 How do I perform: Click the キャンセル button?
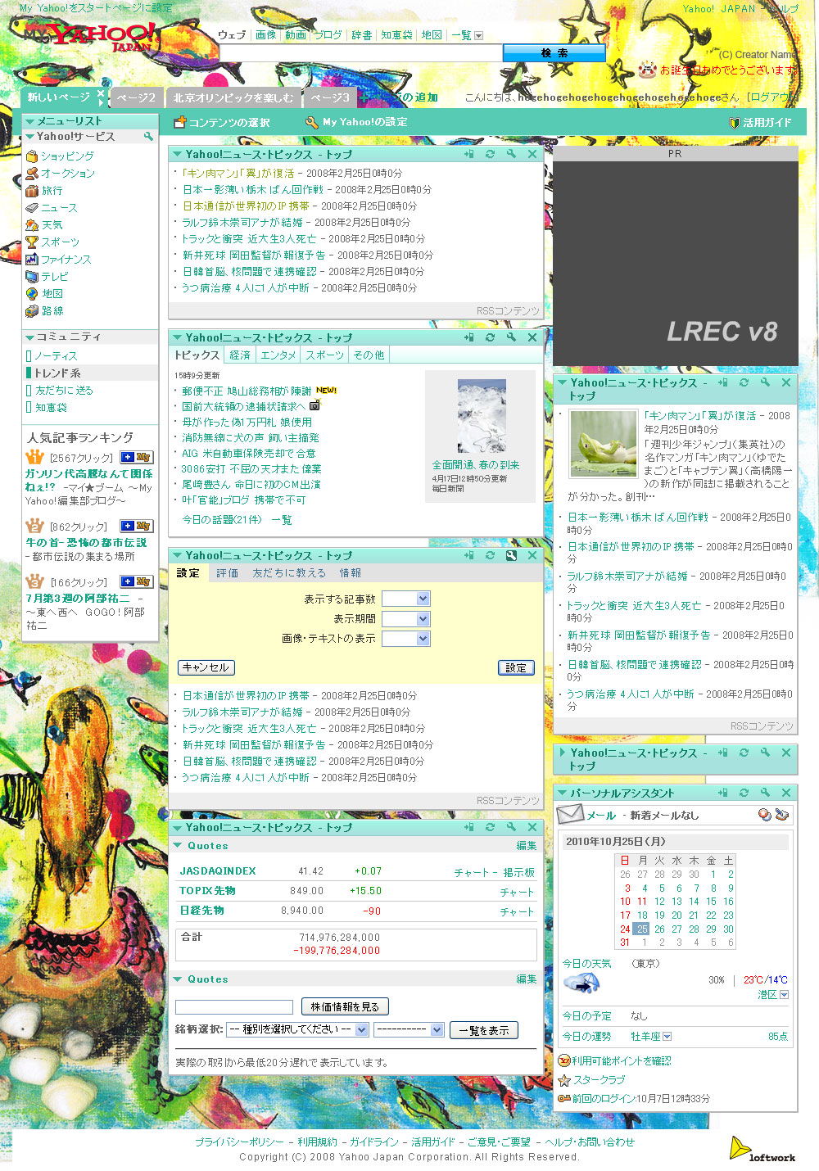click(x=206, y=667)
